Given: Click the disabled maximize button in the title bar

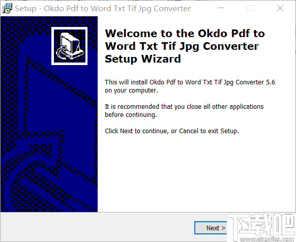Looking at the screenshot, I should tap(250, 8).
